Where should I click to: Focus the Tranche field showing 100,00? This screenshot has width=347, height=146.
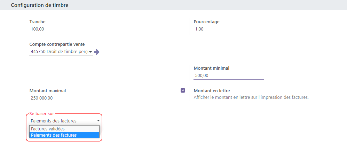click(x=64, y=29)
